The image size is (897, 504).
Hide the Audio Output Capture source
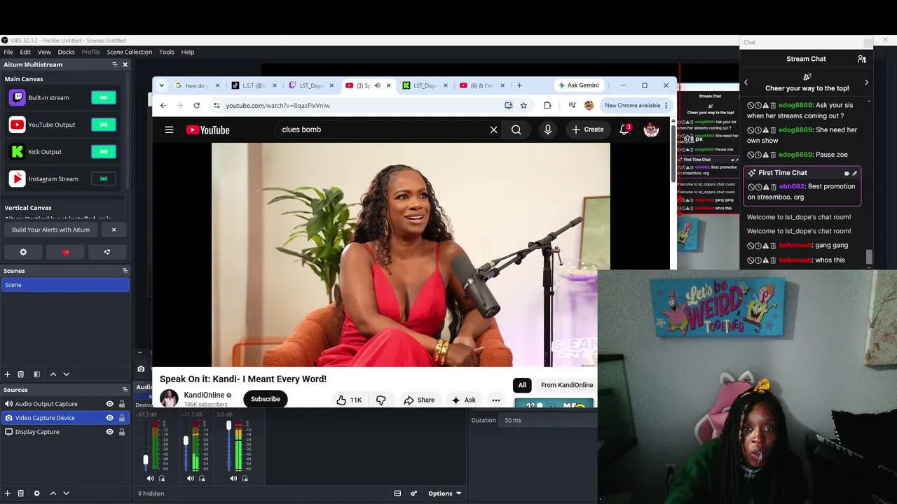click(109, 404)
